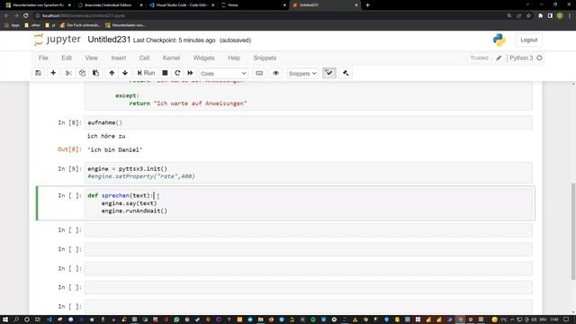
Task: Run the current cell
Action: (x=146, y=73)
